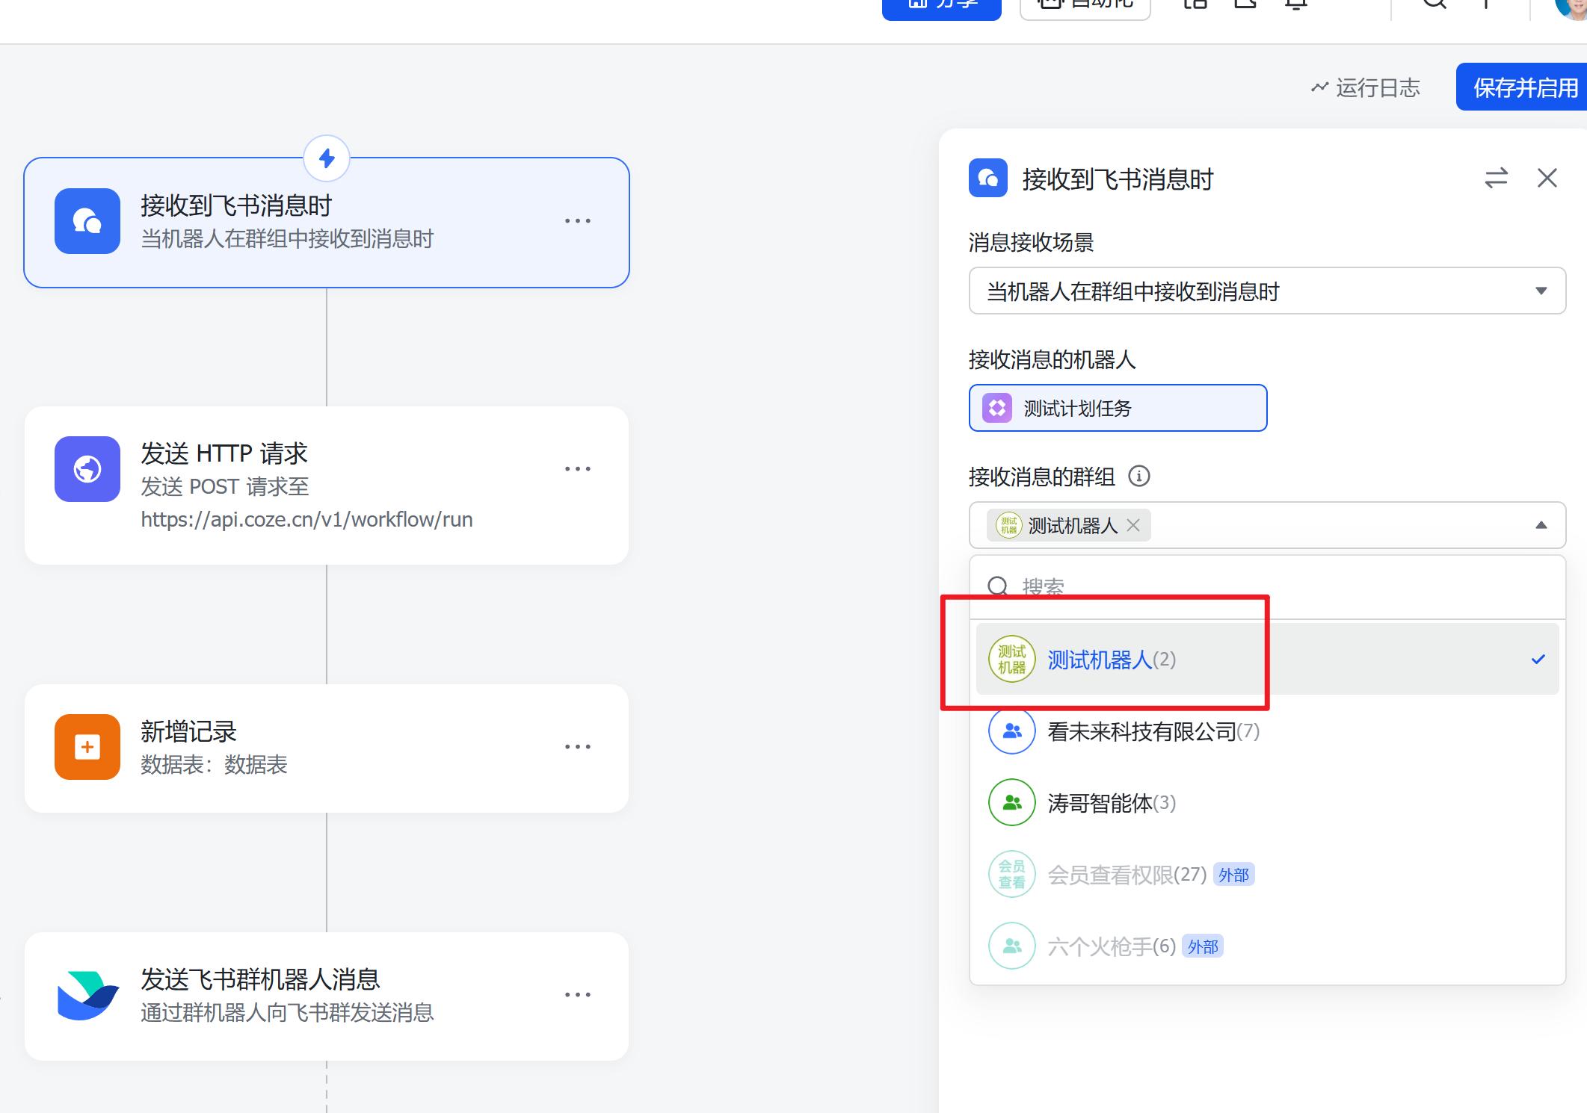Open the ... menu on 新增记录 node
This screenshot has width=1587, height=1113.
coord(577,746)
